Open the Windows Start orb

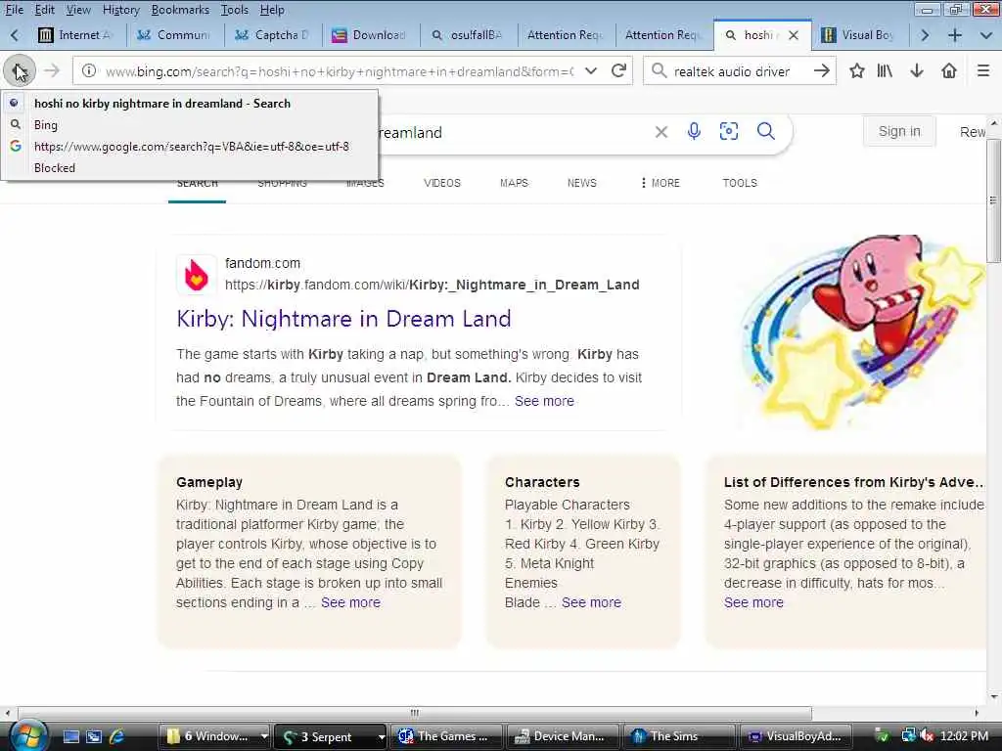26,735
